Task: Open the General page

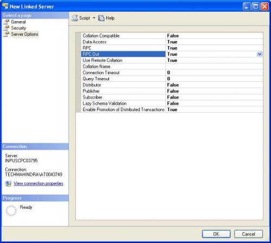Action: coord(18,22)
